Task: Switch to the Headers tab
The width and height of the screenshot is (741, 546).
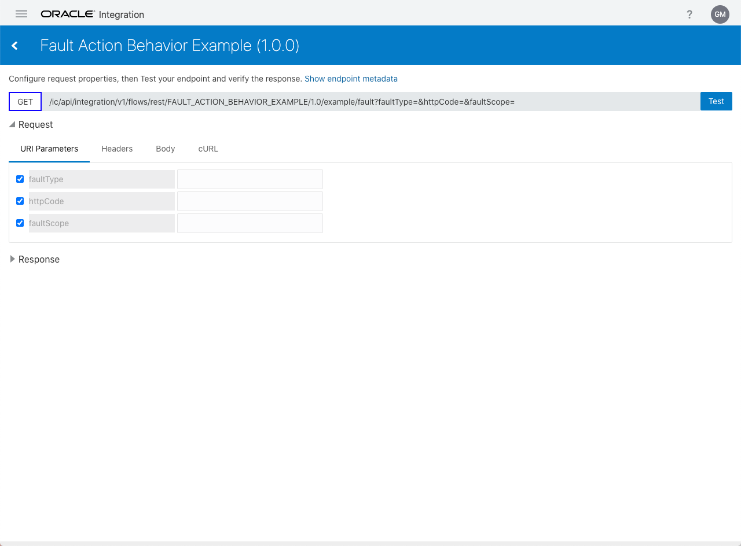Action: [117, 149]
